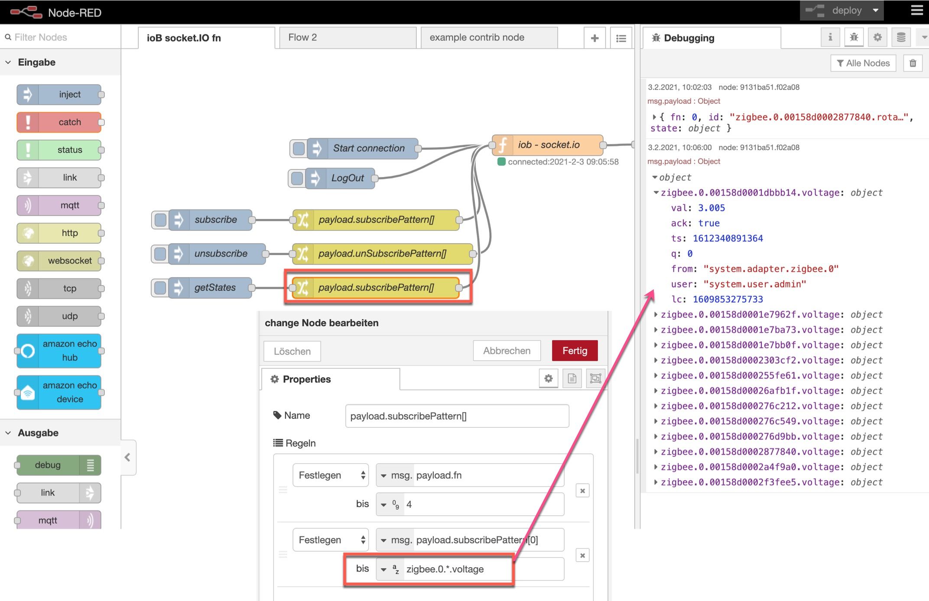Trigger the getStates inject button

pos(160,288)
